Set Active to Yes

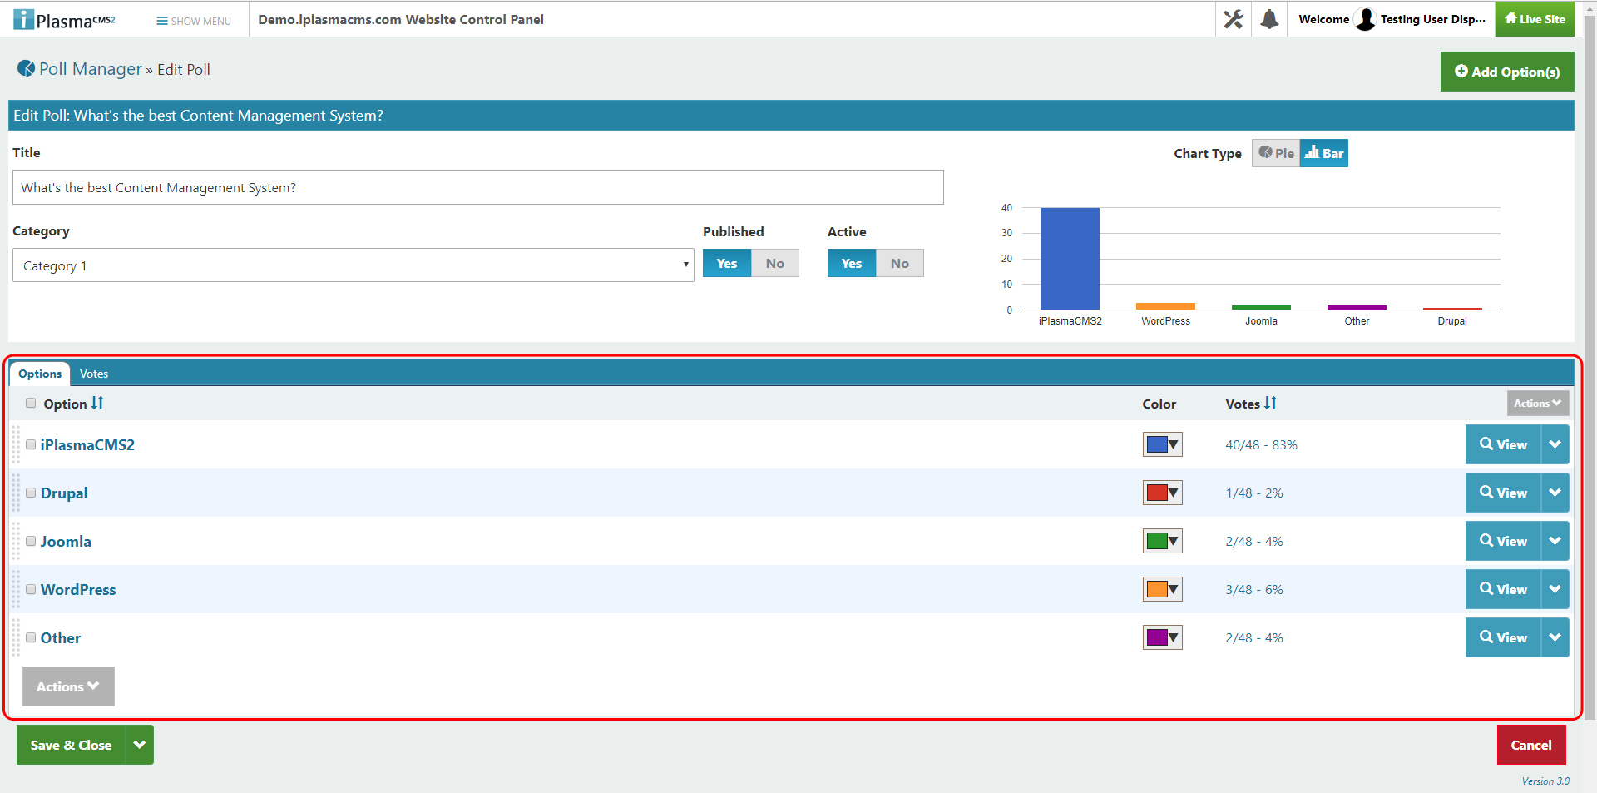(x=852, y=263)
